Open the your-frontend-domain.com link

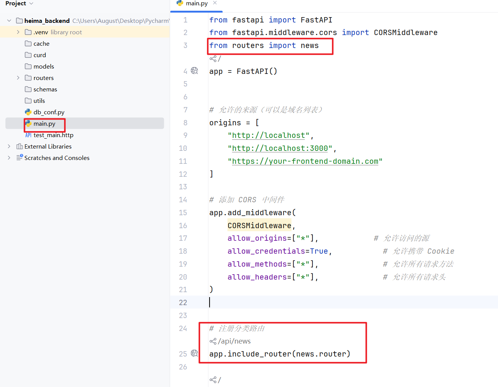point(305,162)
